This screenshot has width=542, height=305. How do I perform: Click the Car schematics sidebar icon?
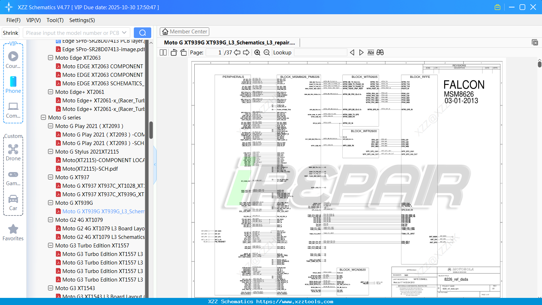(13, 199)
